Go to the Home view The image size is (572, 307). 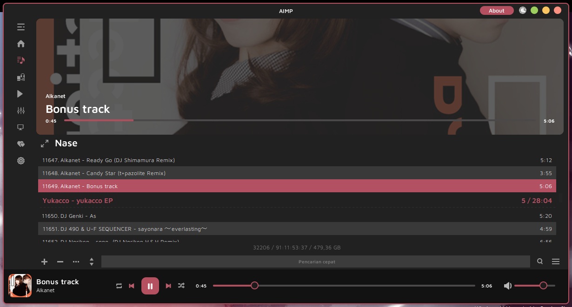tap(21, 44)
